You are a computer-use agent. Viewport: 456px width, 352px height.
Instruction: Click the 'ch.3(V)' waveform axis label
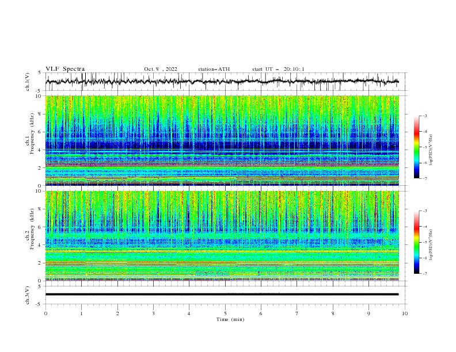click(x=28, y=295)
